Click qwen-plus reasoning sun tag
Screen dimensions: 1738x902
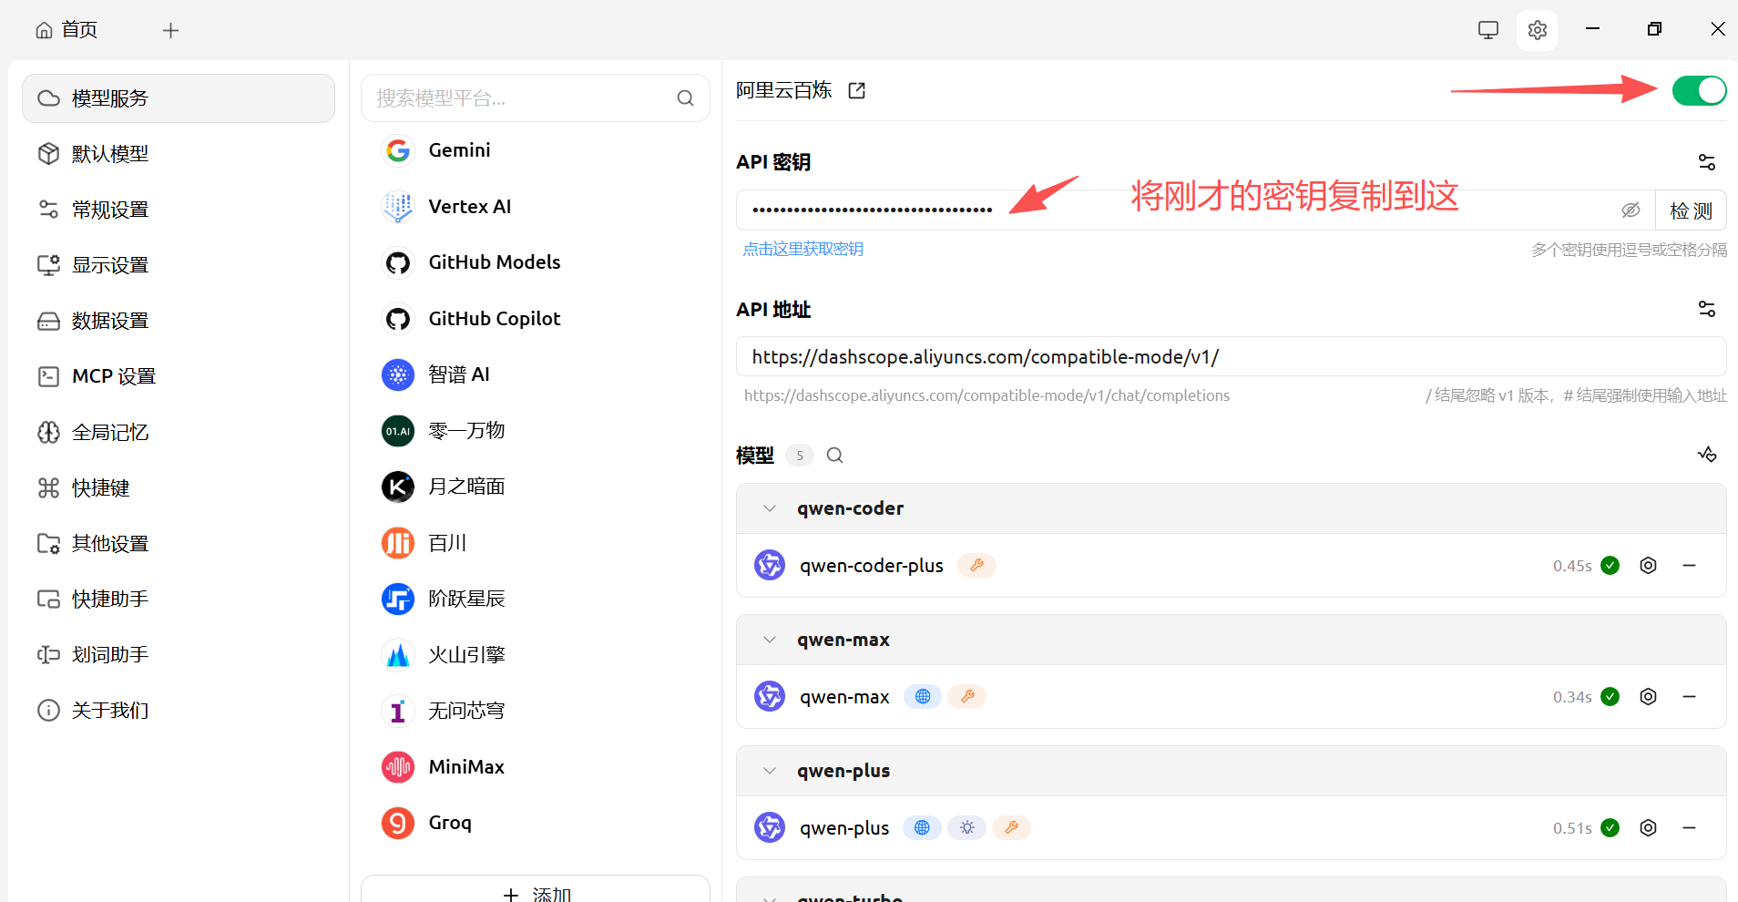click(x=966, y=828)
